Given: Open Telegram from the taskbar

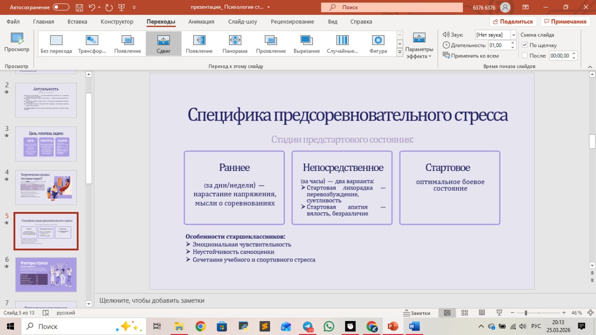Looking at the screenshot, I should (307, 326).
